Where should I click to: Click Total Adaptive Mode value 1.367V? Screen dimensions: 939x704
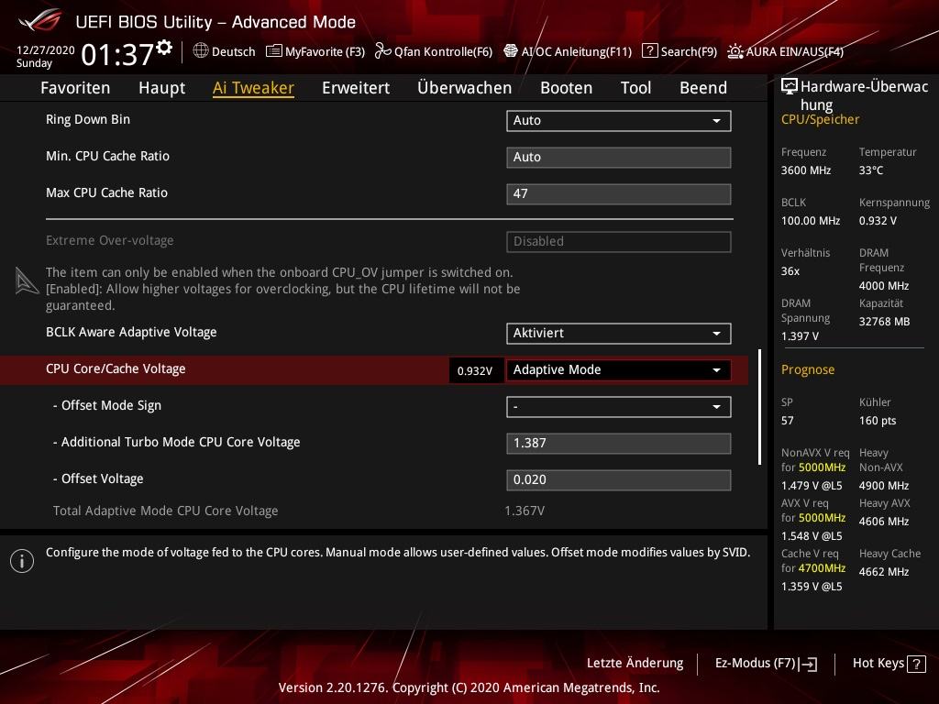pos(525,511)
